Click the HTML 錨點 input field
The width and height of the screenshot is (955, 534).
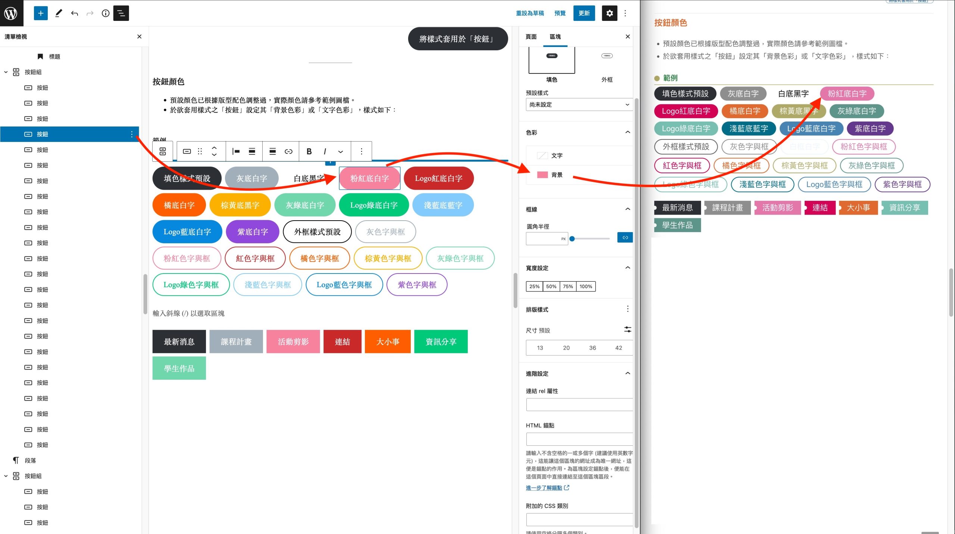coord(579,439)
